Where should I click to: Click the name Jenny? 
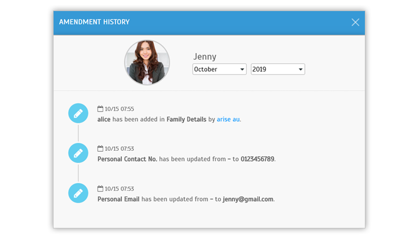[x=205, y=57]
